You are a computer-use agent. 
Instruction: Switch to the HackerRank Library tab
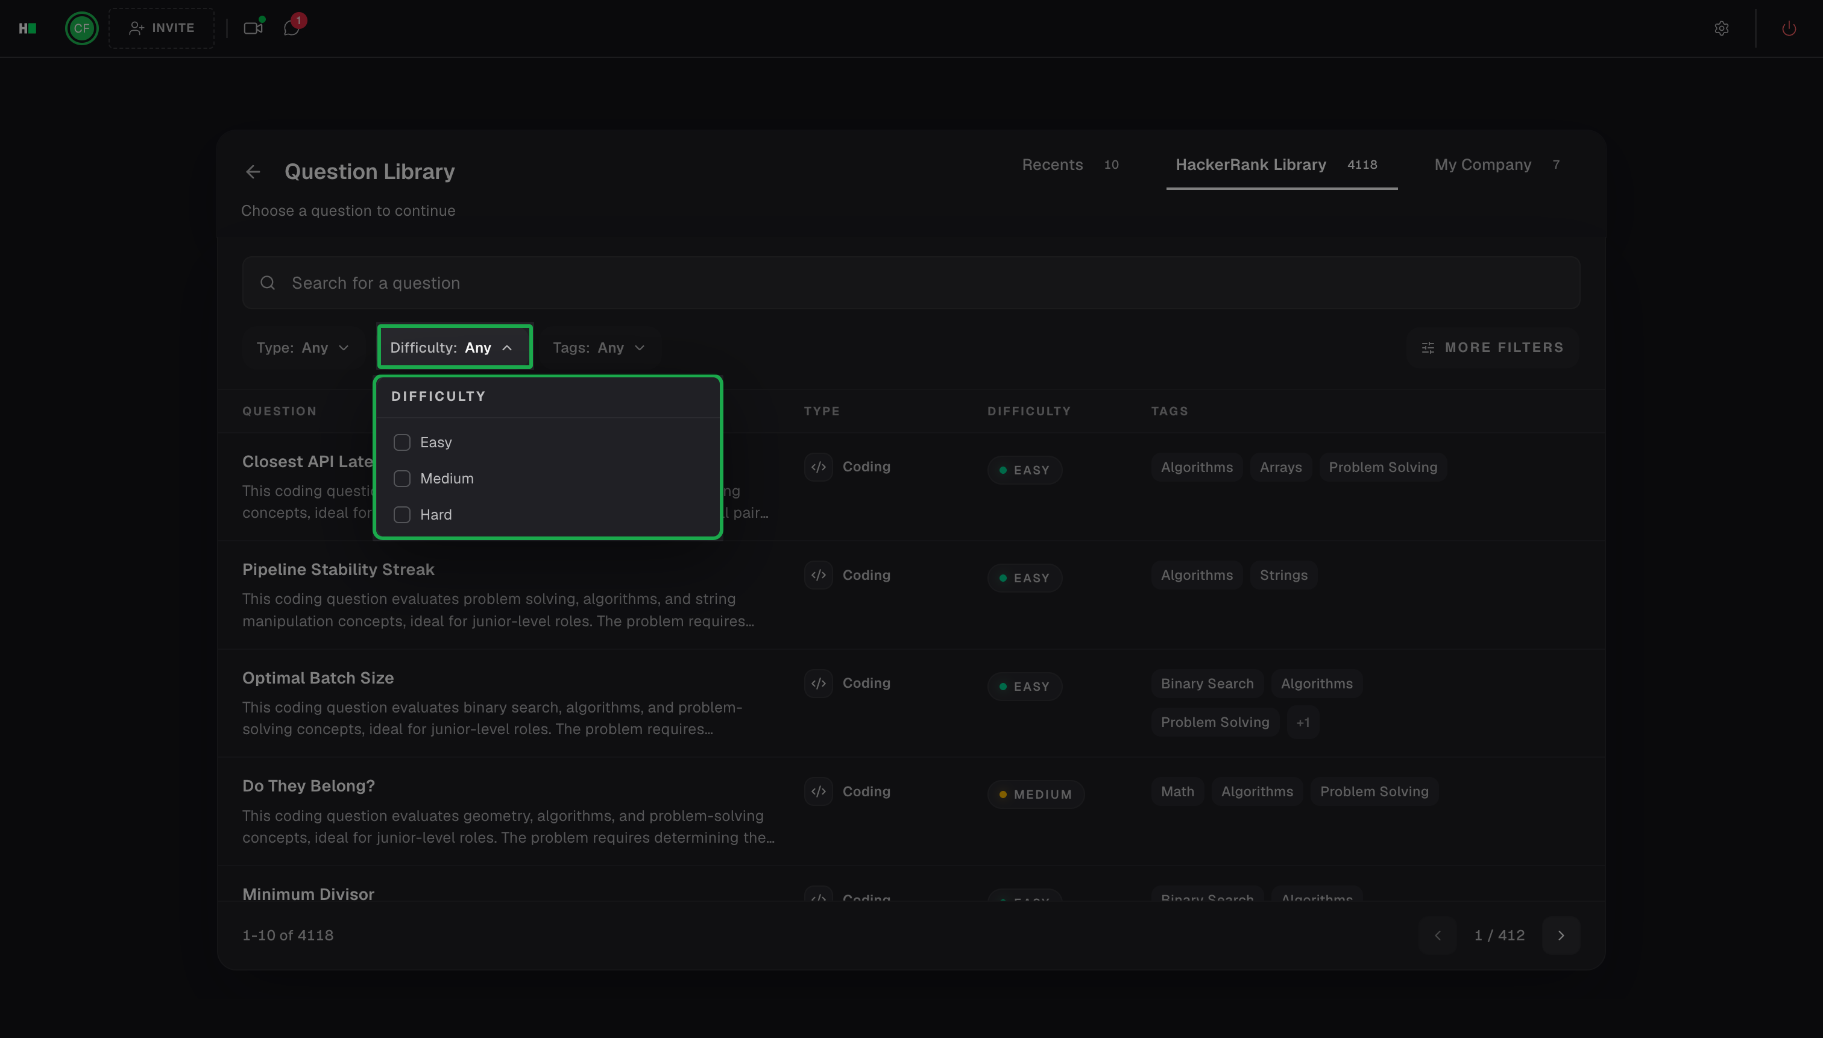(1281, 165)
